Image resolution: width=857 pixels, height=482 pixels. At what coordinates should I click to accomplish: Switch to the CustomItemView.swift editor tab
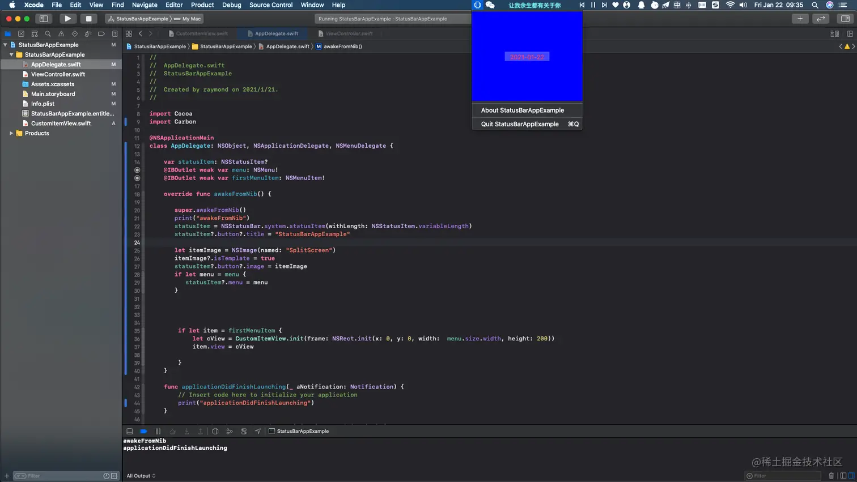click(198, 33)
